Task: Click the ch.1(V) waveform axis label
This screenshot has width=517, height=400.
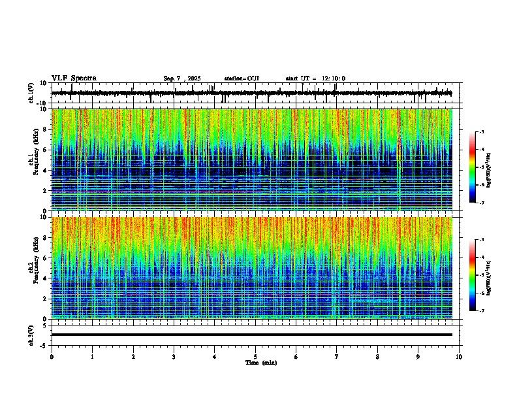Action: pos(31,93)
